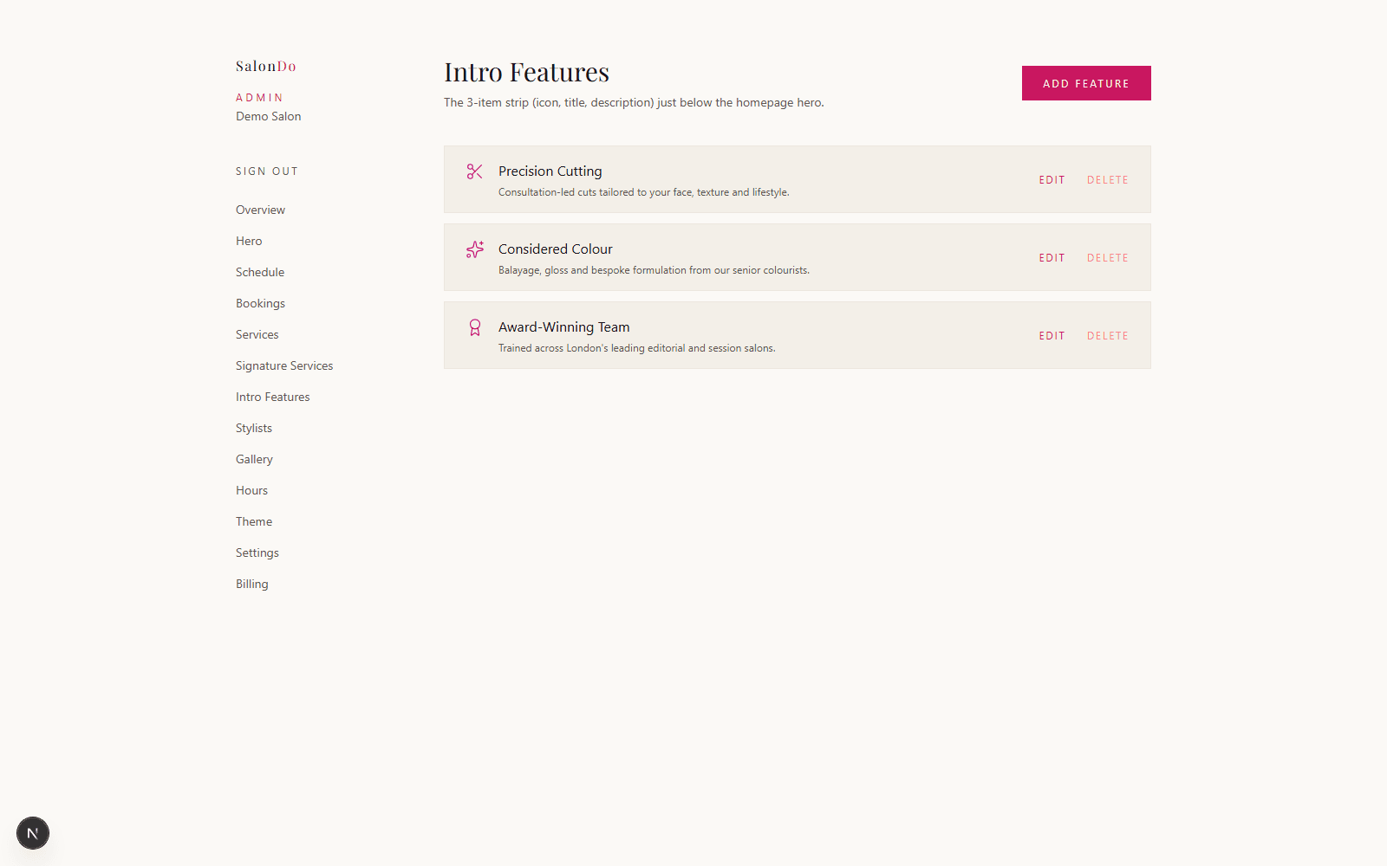Image resolution: width=1387 pixels, height=866 pixels.
Task: Click the SalonDo logo
Action: click(266, 66)
